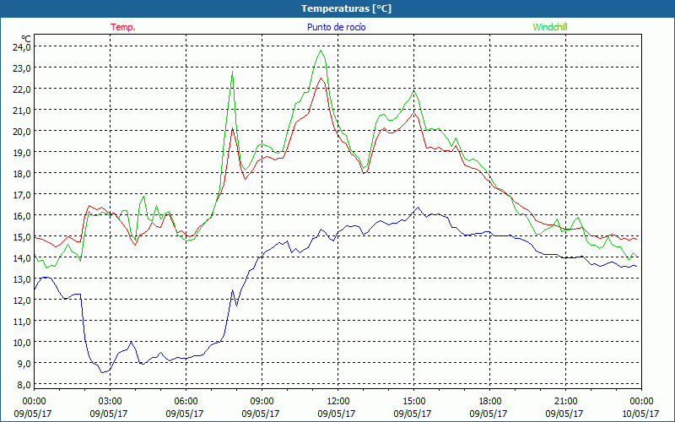
Task: Click the '21:00' x-axis time label
Action: coord(565,402)
